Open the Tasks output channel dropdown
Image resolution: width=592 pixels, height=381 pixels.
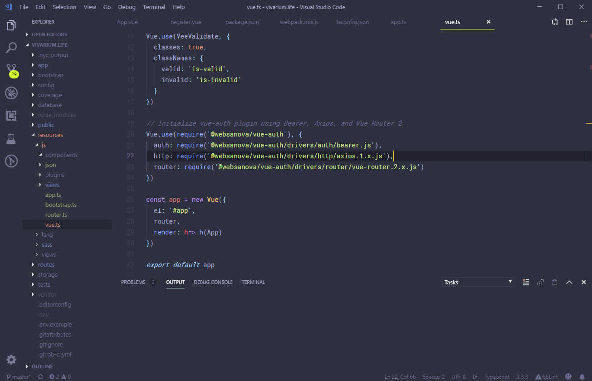[x=478, y=282]
